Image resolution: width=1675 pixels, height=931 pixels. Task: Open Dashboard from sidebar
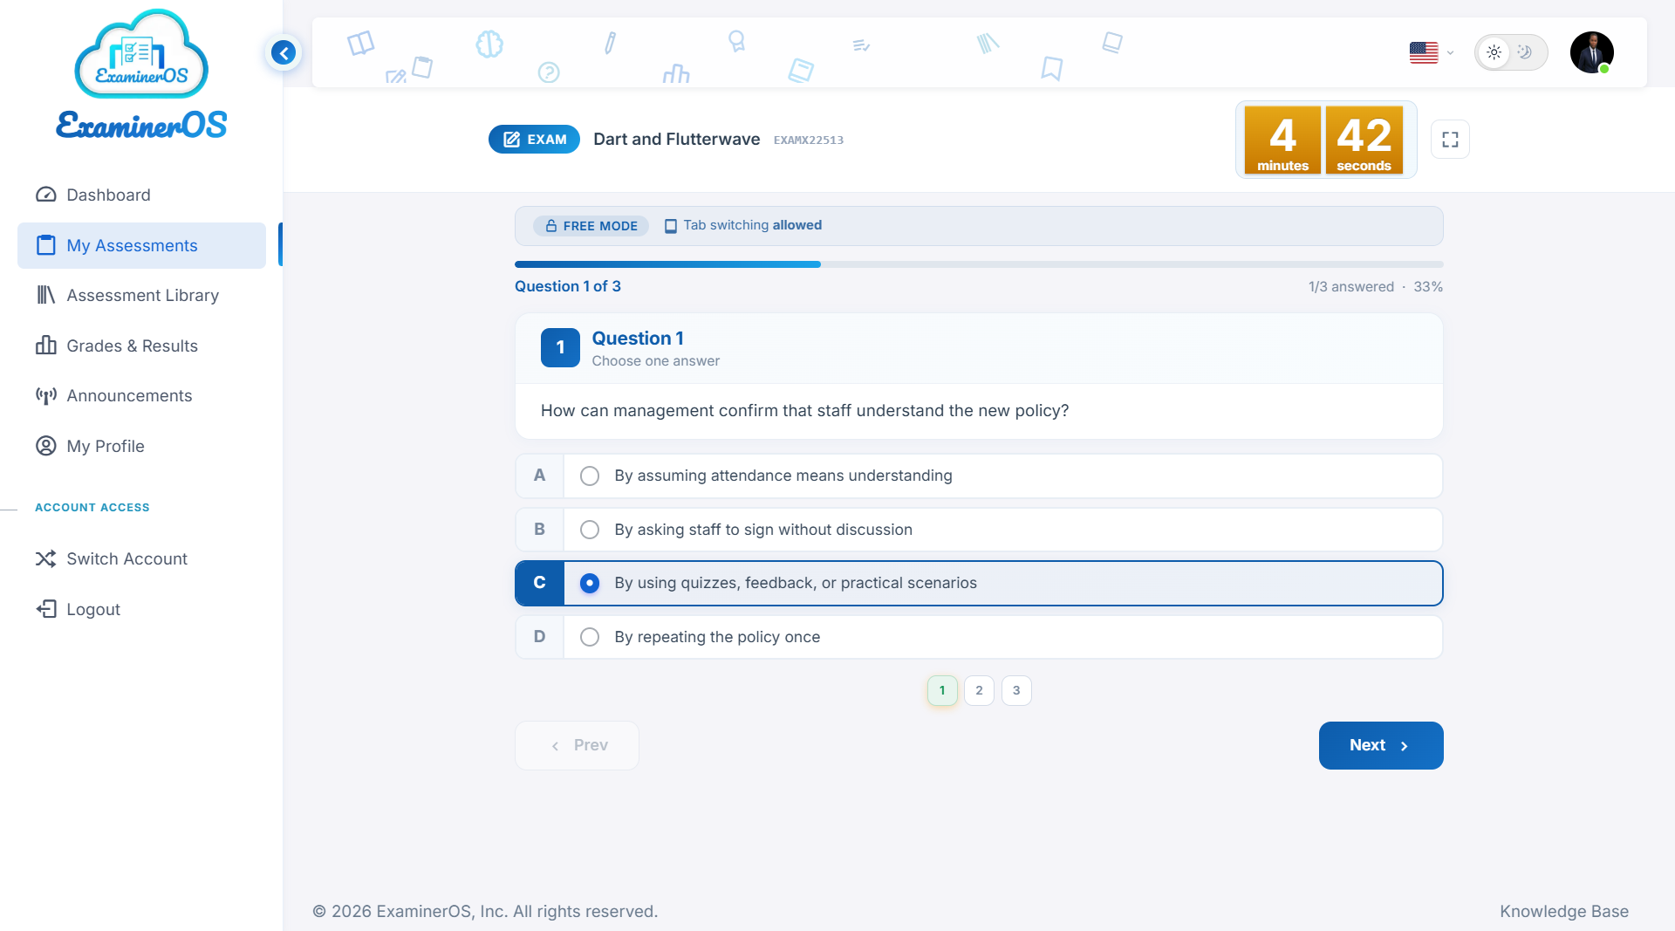pyautogui.click(x=141, y=195)
